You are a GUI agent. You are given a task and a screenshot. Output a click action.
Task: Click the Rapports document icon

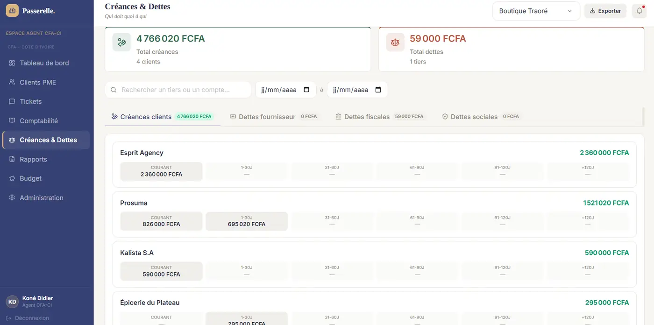pos(12,159)
